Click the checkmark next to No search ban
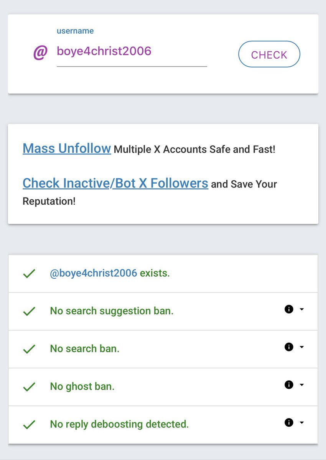The image size is (326, 460). pos(29,349)
